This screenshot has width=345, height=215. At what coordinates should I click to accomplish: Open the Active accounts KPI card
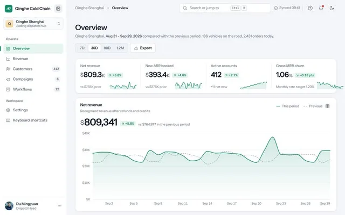(x=239, y=76)
